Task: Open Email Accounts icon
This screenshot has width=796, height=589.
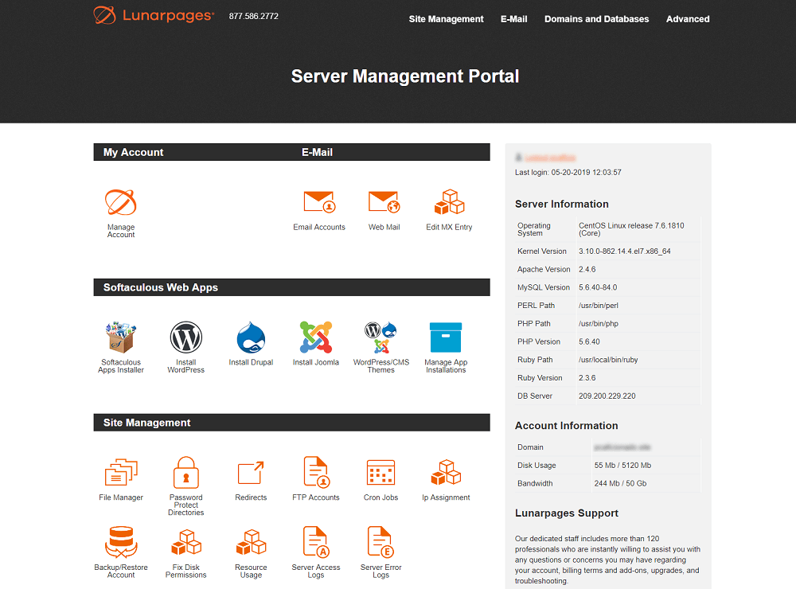Action: click(319, 202)
